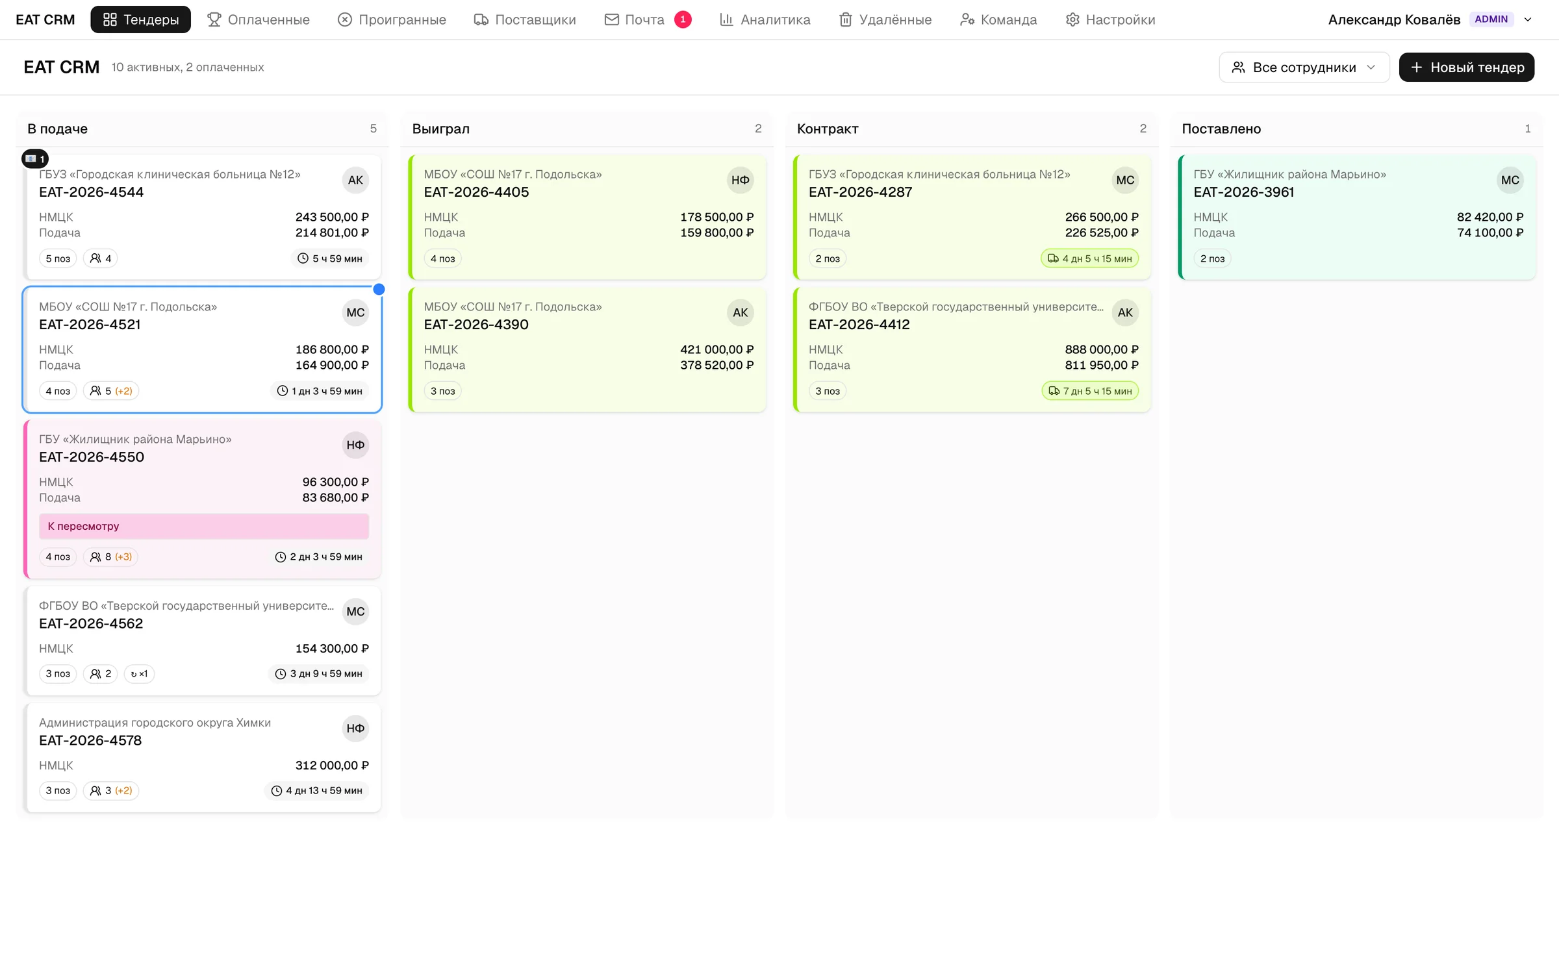Viewport: 1559px width, 974px height.
Task: Click the retry ×1 chip on EAT-2026-4562
Action: 139,674
